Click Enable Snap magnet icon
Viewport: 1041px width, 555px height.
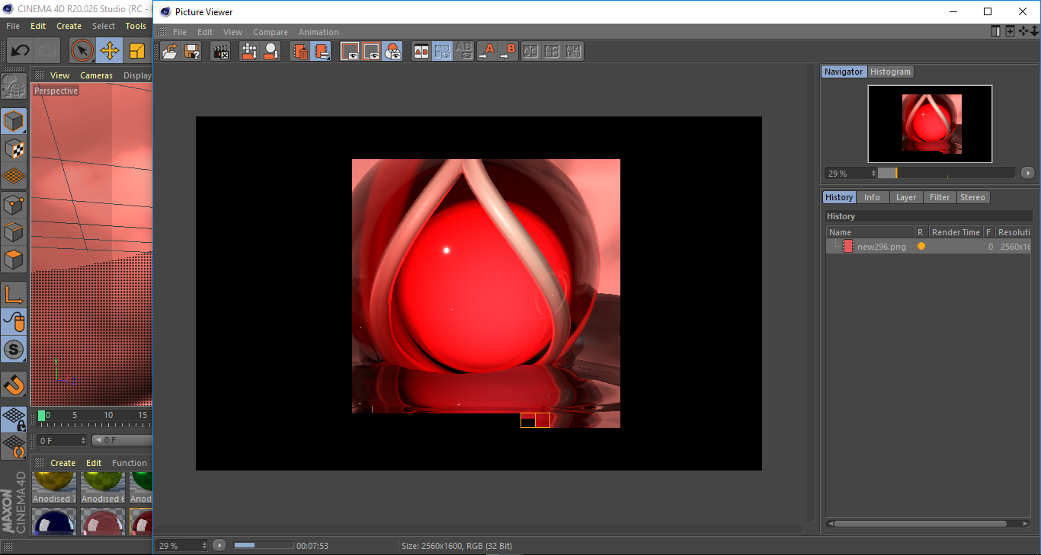coord(13,384)
